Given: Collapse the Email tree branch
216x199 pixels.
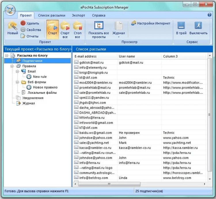Looking at the screenshot, I should [x=17, y=72].
